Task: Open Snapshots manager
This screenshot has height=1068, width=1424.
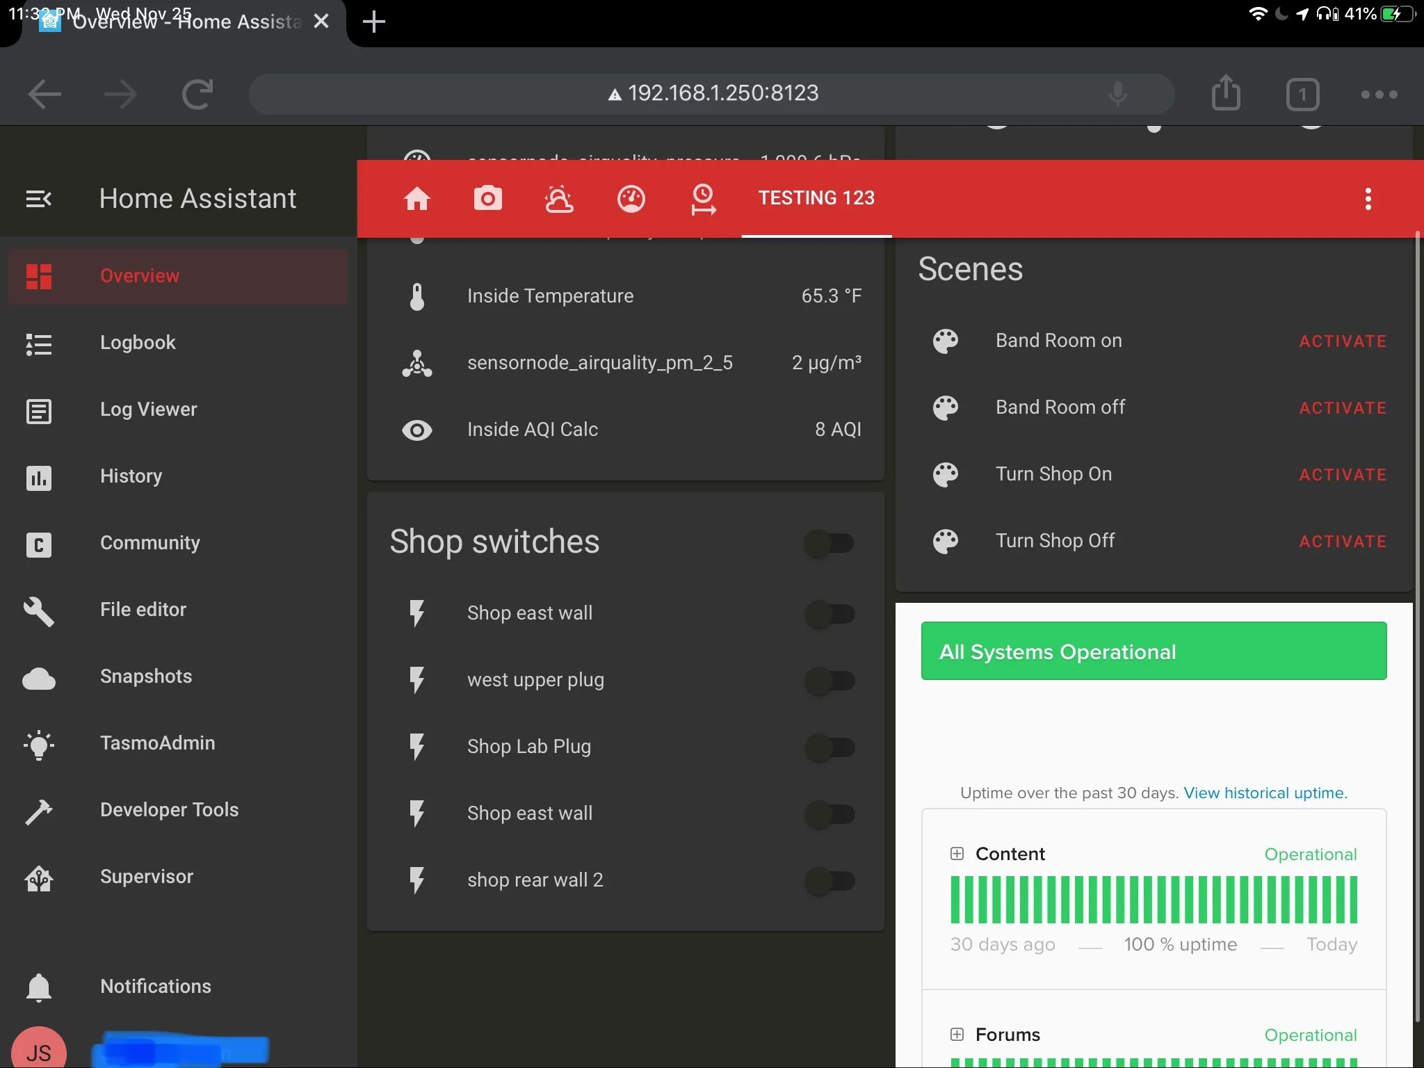Action: (146, 675)
